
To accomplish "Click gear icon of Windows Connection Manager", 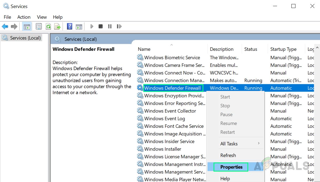I will click(x=140, y=80).
